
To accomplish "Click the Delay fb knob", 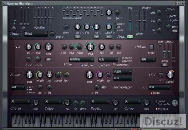I will tap(75, 103).
